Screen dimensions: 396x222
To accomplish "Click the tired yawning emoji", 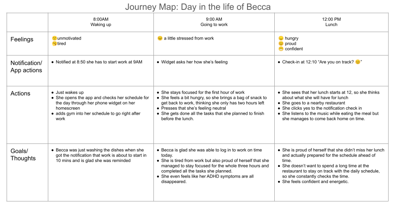I will 54,44.
